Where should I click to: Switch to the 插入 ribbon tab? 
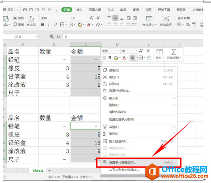coord(79,10)
